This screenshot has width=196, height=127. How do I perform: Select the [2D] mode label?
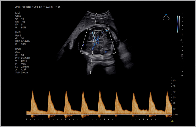[18, 13]
